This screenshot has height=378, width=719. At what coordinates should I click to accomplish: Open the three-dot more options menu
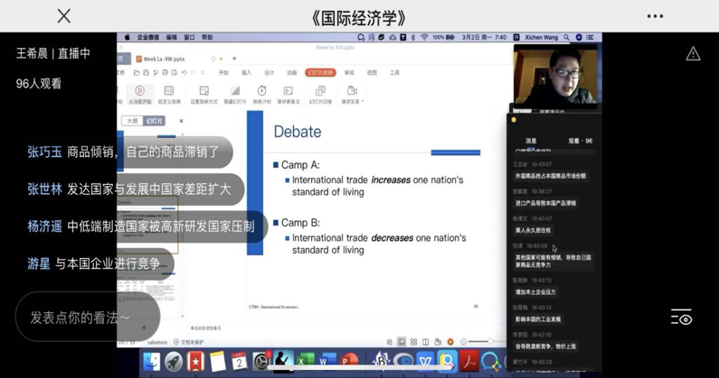point(655,16)
